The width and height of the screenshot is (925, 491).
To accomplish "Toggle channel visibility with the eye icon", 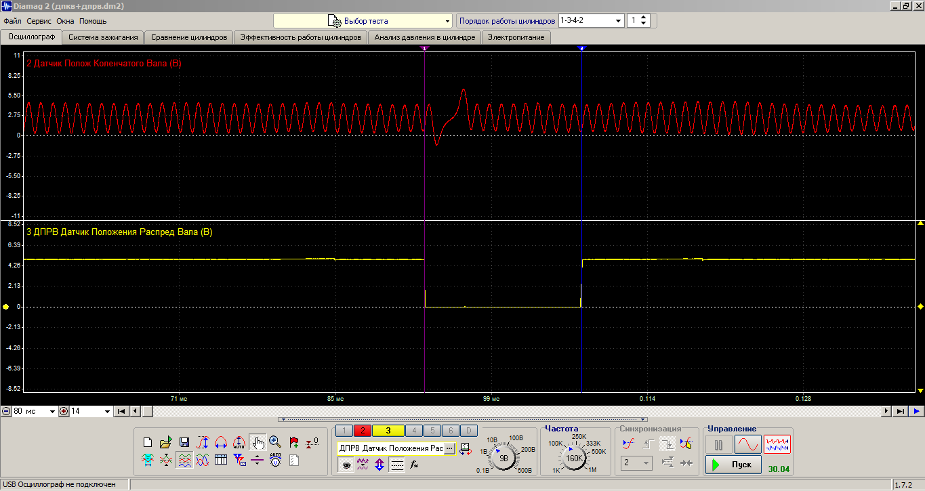I will point(346,465).
